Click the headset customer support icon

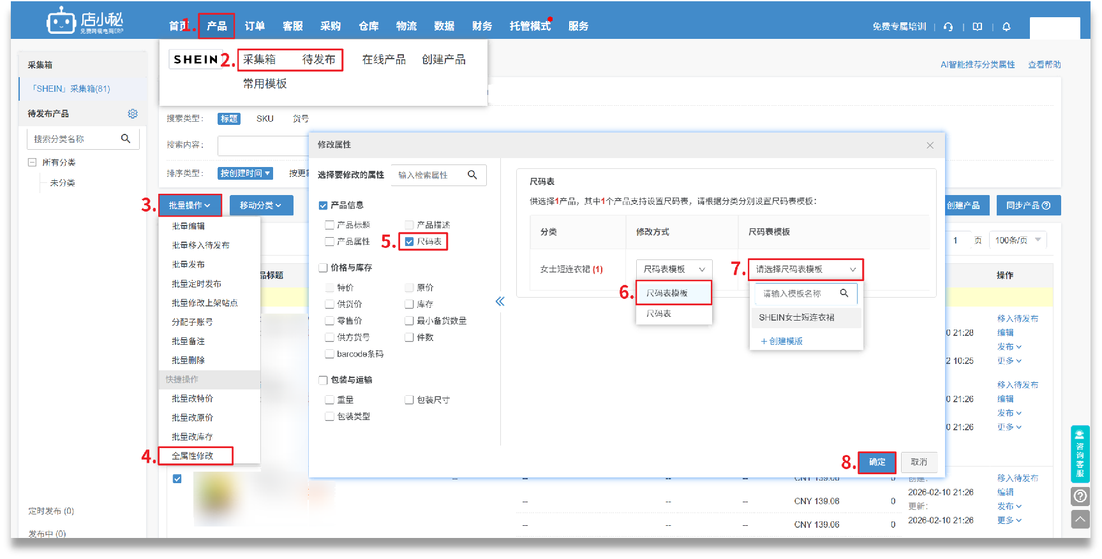coord(948,27)
